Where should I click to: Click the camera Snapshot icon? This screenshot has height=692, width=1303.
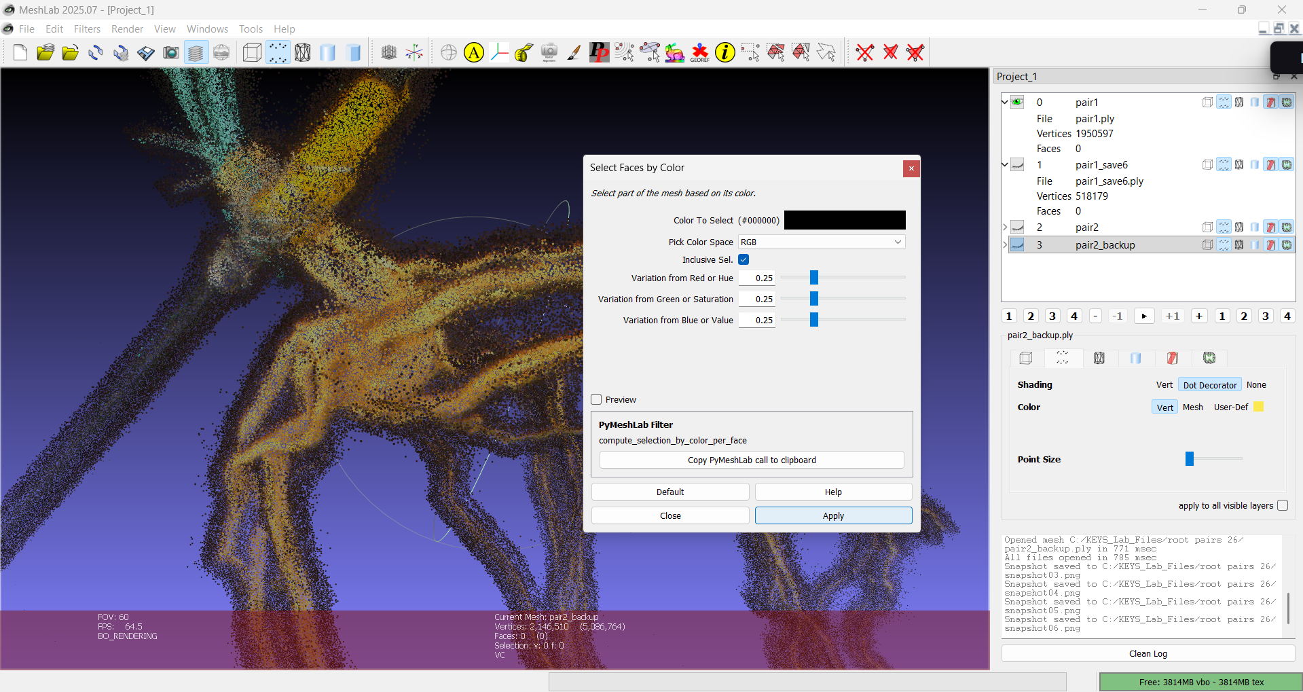[171, 52]
